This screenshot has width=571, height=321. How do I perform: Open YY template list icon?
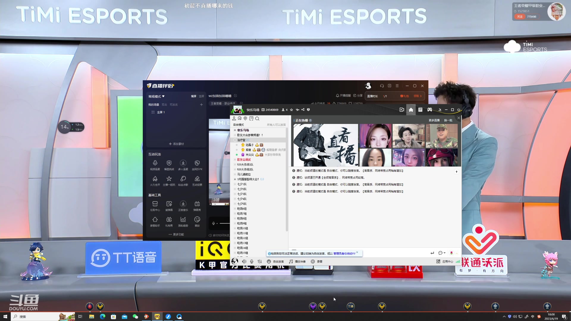click(x=420, y=110)
